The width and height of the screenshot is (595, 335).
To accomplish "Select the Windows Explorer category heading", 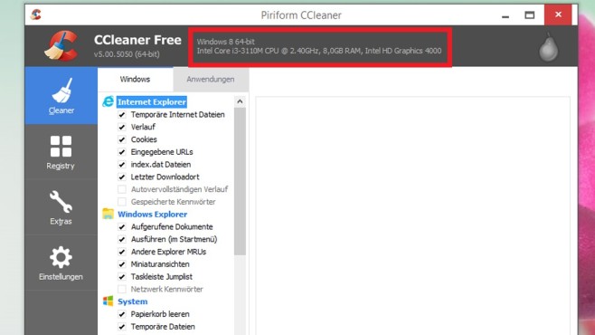I will coord(152,215).
